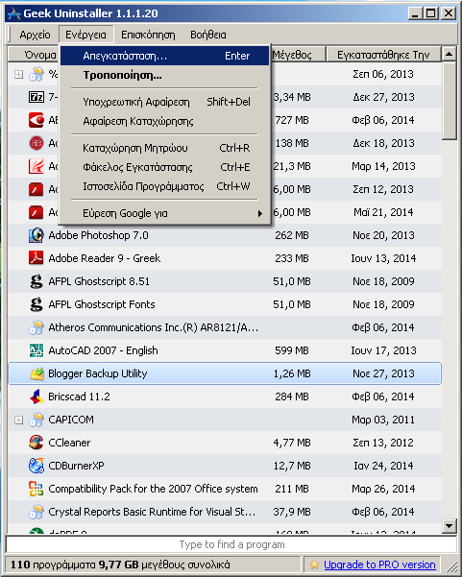Minimize the Geek Uninstaller window
The width and height of the screenshot is (462, 577).
[x=415, y=13]
